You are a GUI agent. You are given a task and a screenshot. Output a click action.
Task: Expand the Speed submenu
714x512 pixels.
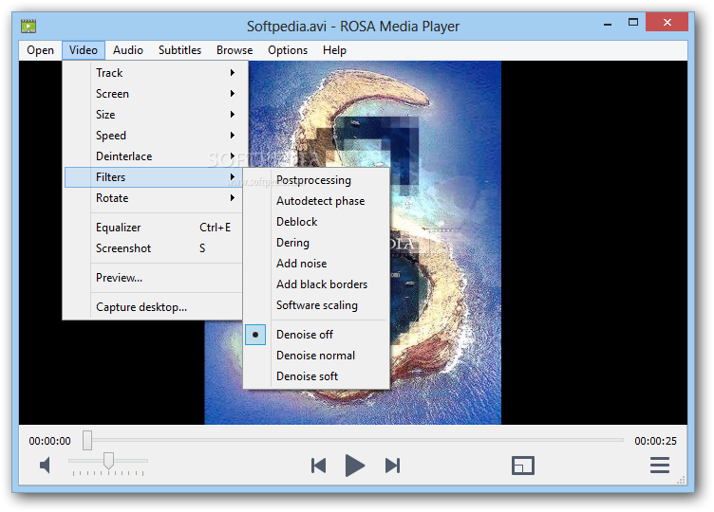click(153, 136)
